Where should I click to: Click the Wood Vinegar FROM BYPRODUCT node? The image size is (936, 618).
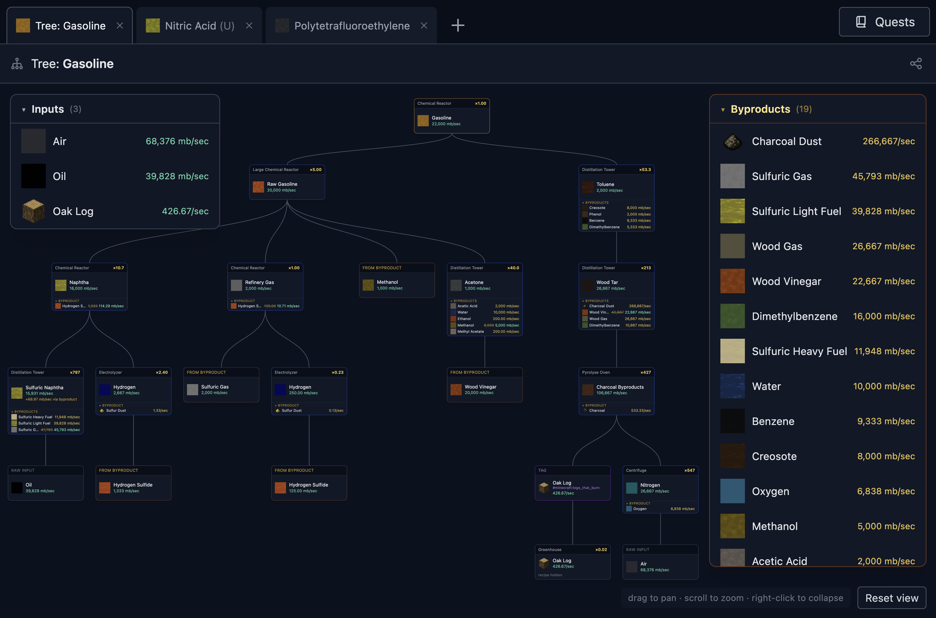pos(485,385)
